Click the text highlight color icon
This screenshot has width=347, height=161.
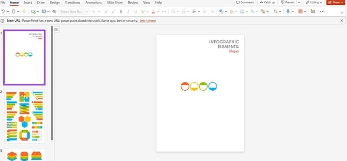(x=143, y=12)
